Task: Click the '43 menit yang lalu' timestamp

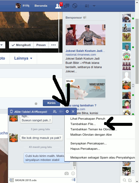Action: pos(40,147)
